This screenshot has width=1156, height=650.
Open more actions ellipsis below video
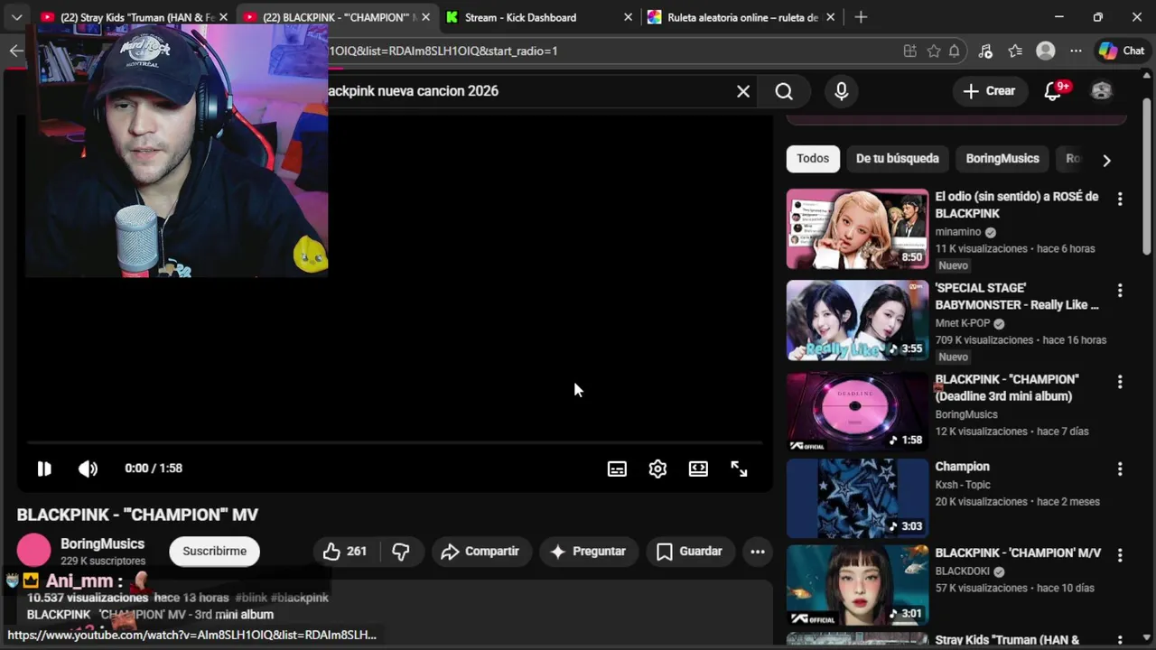pyautogui.click(x=758, y=552)
